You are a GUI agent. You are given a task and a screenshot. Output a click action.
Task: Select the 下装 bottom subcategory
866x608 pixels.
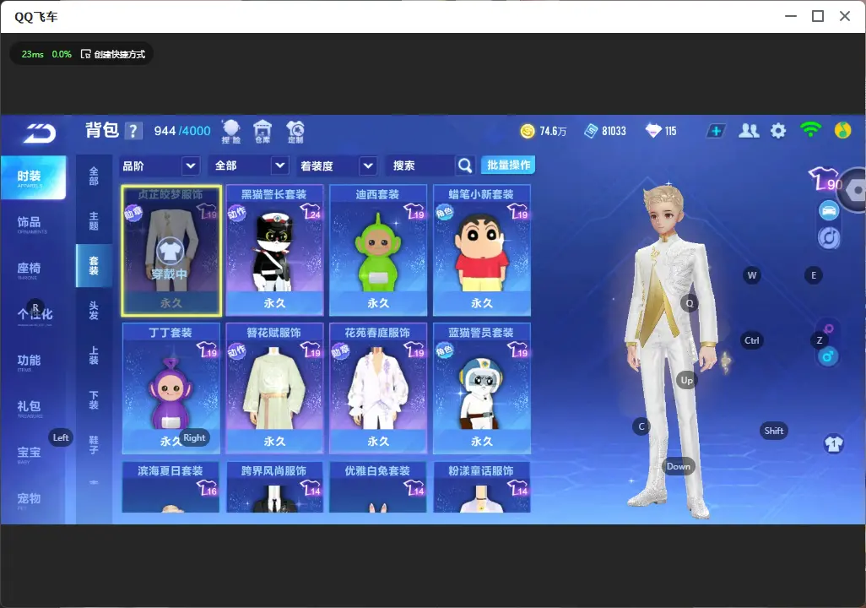94,399
